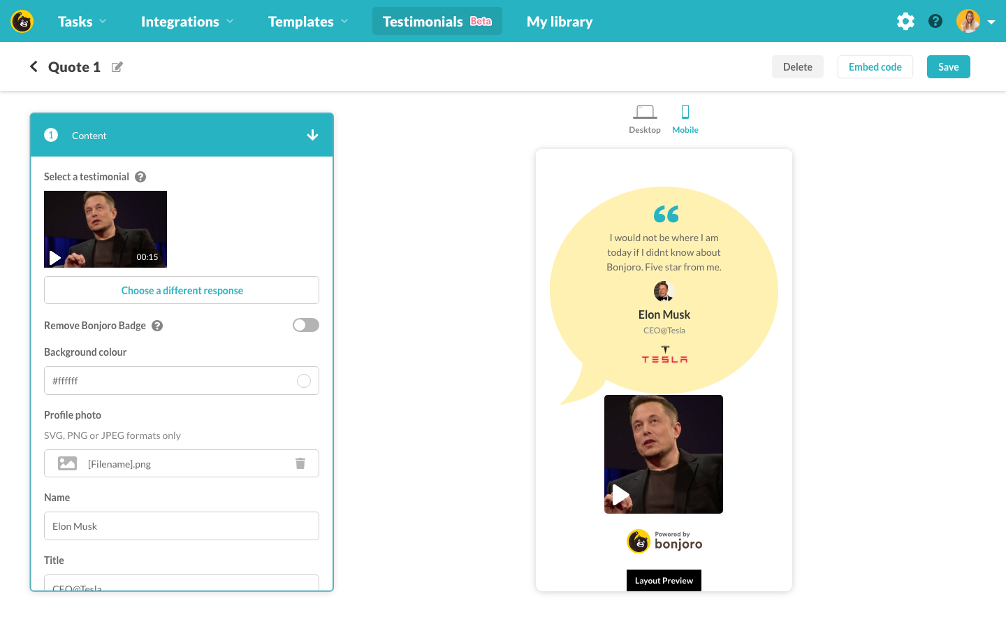Go to the Testimonials Beta tab
1006x629 pixels.
tap(437, 22)
